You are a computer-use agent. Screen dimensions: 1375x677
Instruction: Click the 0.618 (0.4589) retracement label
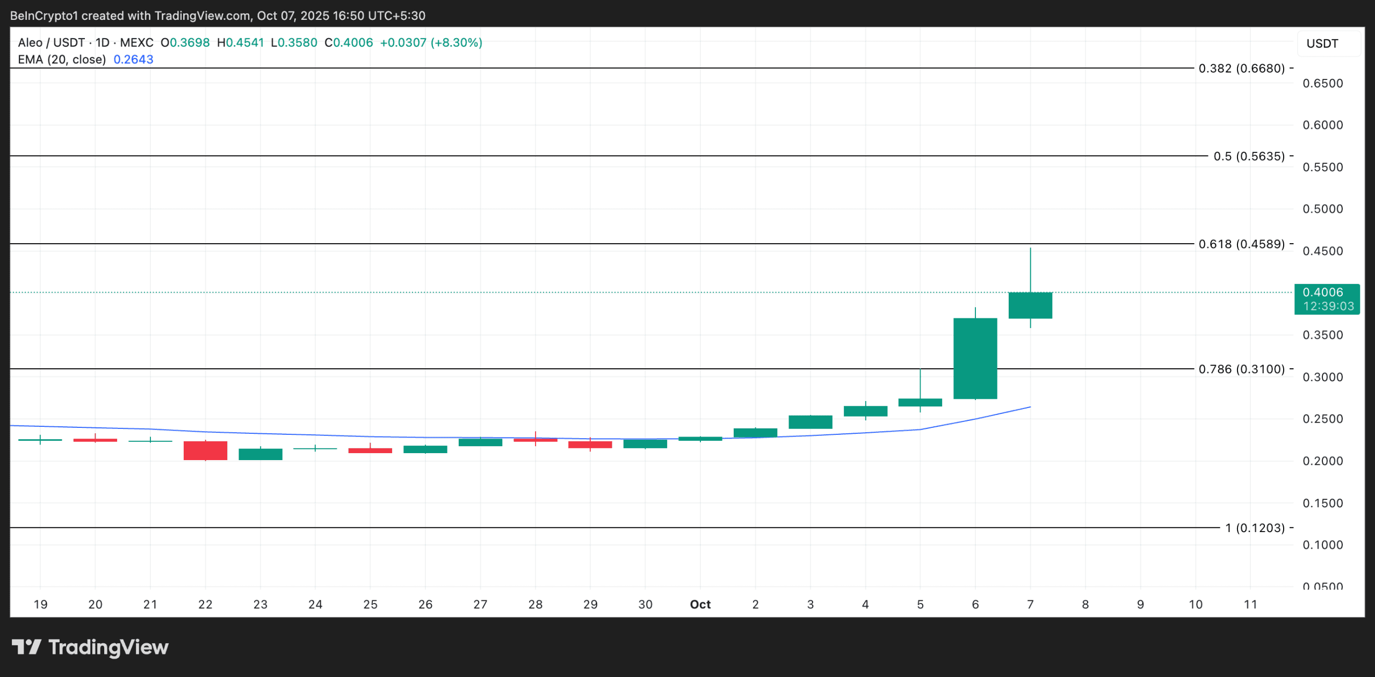pyautogui.click(x=1241, y=244)
